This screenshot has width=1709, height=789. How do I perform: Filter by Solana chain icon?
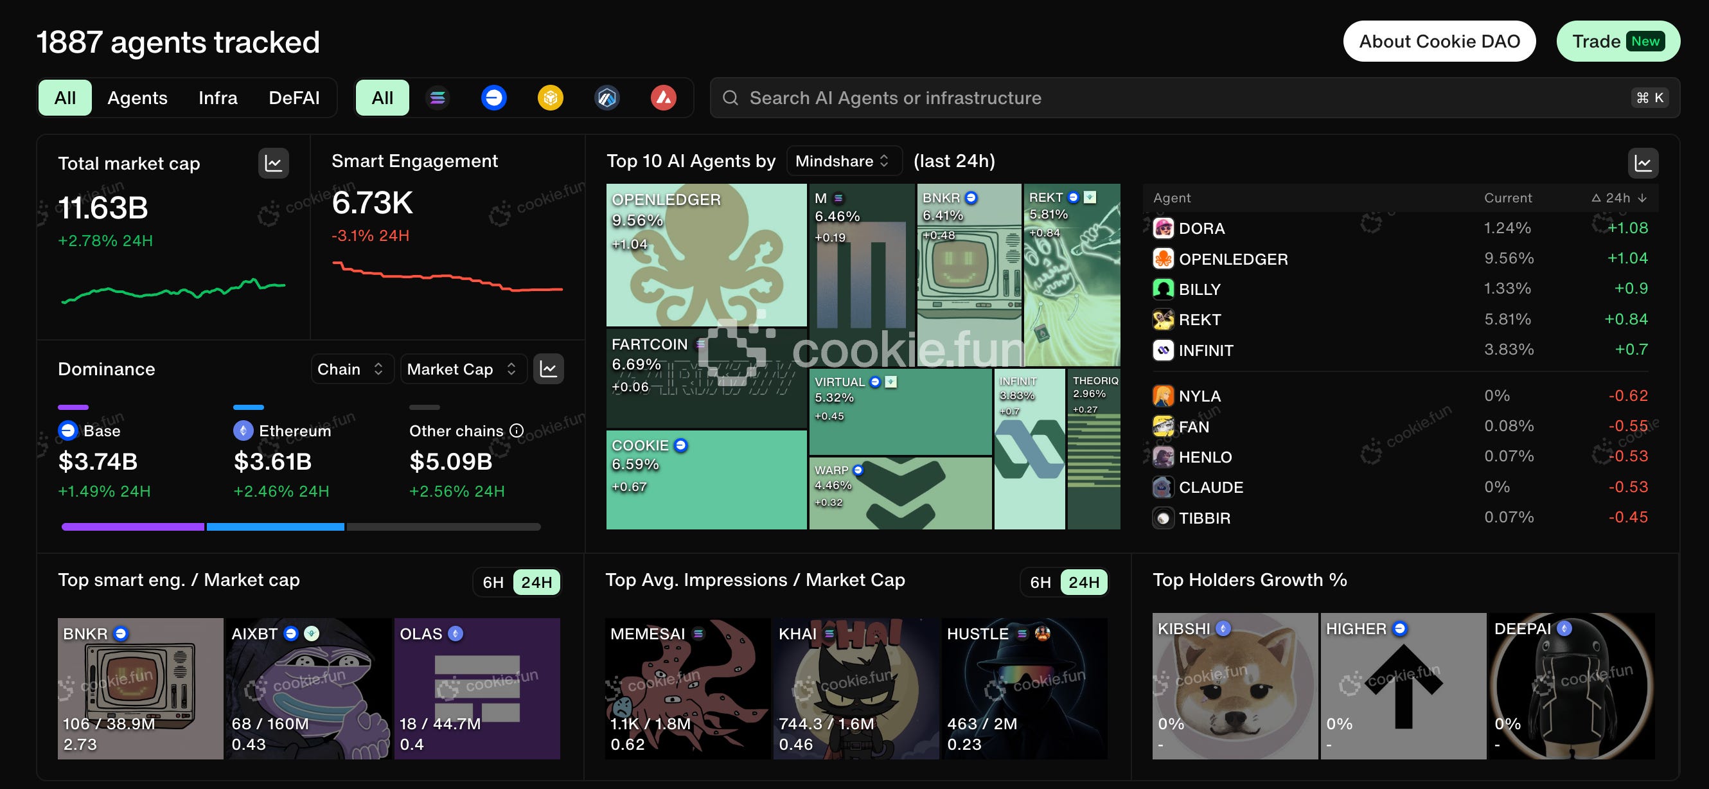[x=437, y=98]
